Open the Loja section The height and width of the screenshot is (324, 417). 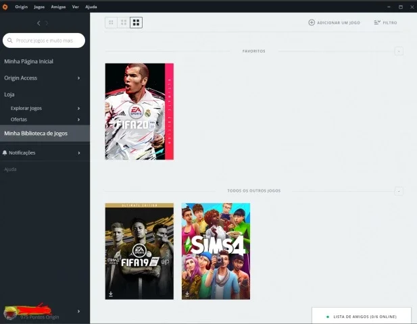[9, 94]
